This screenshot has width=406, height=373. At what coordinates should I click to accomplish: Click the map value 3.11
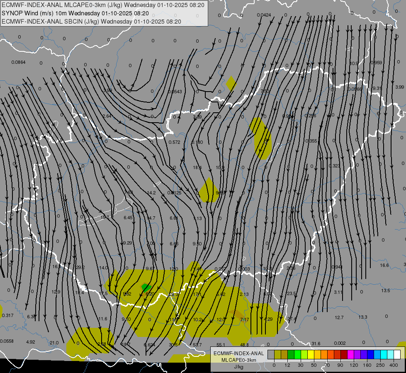(x=338, y=292)
